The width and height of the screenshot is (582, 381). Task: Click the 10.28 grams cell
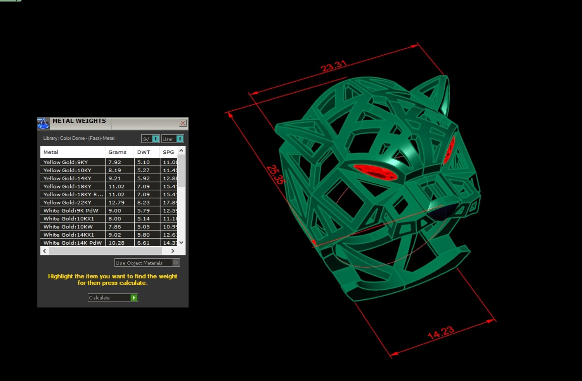(120, 243)
